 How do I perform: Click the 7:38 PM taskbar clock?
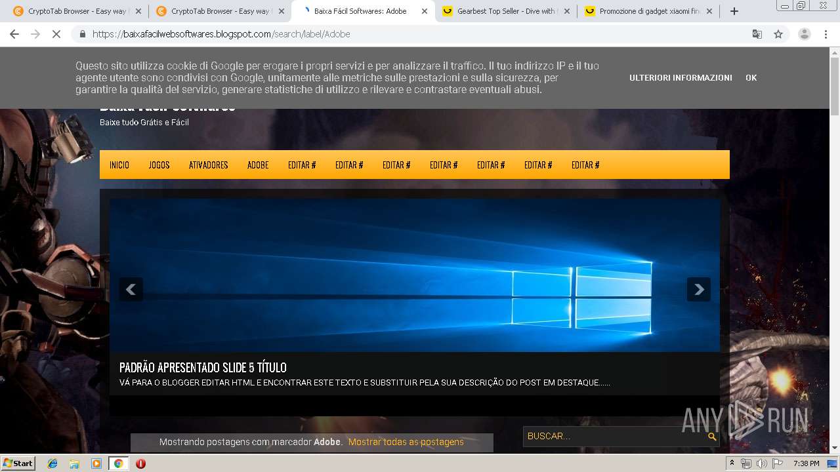pos(806,463)
